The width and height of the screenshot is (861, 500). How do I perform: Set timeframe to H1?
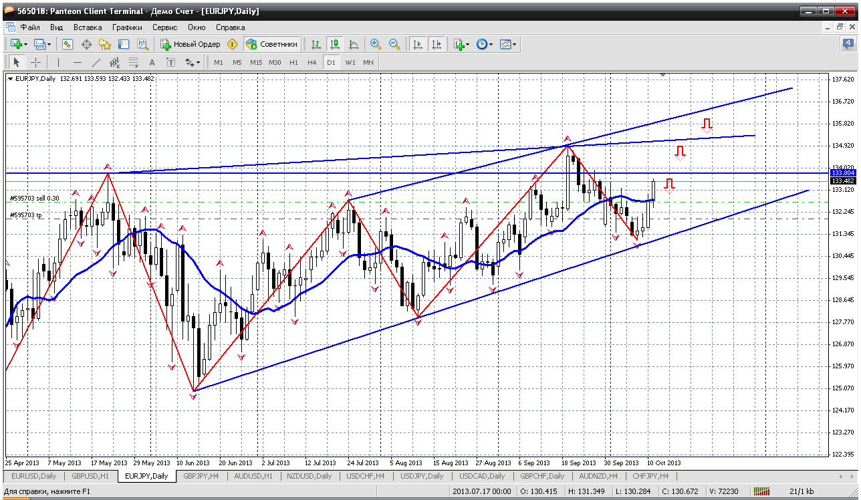click(x=293, y=62)
